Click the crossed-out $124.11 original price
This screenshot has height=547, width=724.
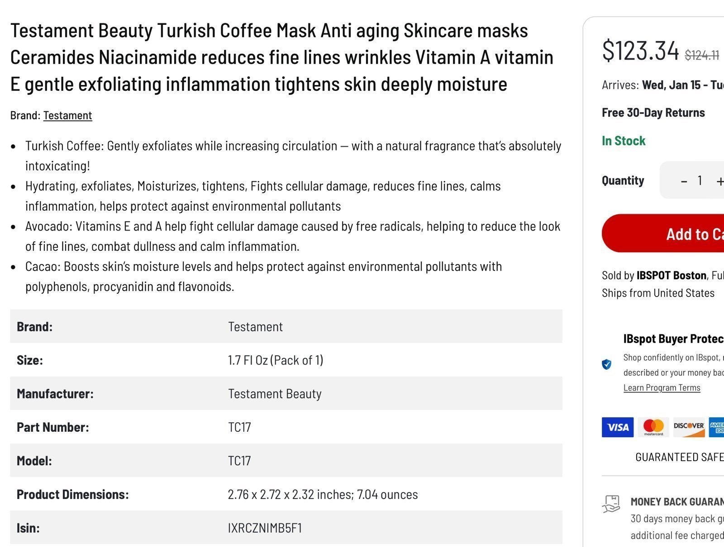(x=702, y=55)
